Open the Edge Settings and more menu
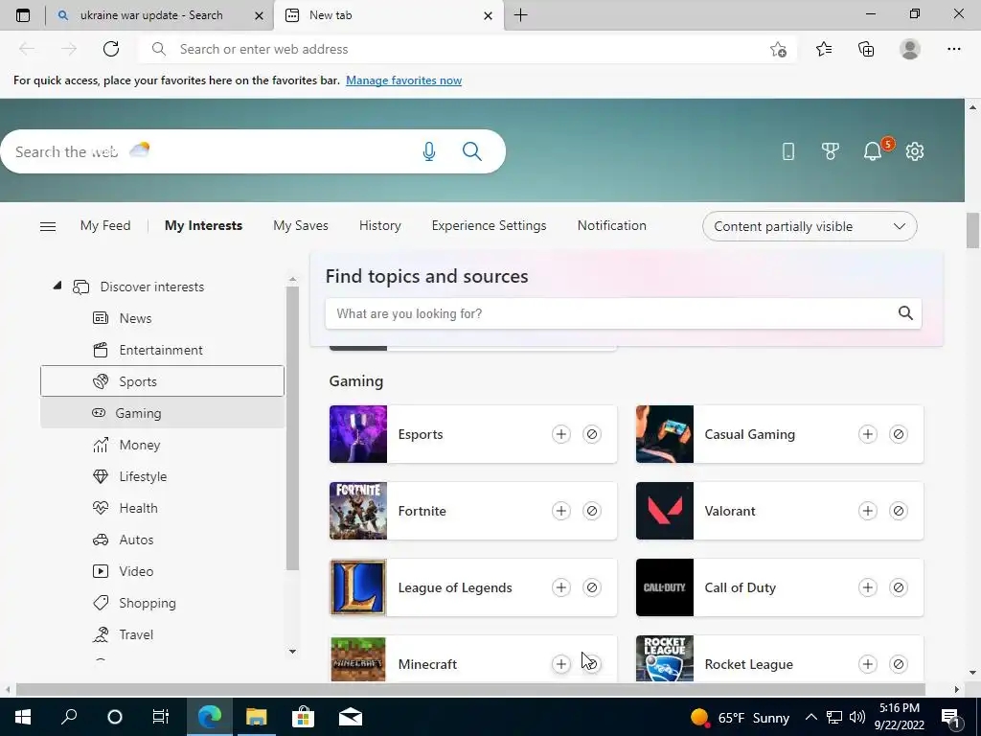The image size is (981, 736). (953, 49)
